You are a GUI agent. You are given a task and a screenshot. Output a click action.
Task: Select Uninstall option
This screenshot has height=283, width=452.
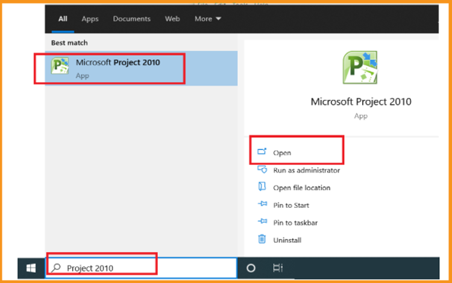tap(287, 240)
